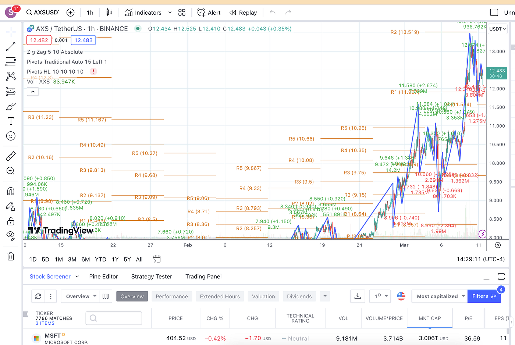The image size is (515, 345).
Task: Open the USDT currency dropdown
Action: [498, 29]
